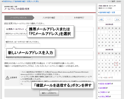
Task: Click the external-window icon beside ご利用ガイド
Action: [x=109, y=92]
